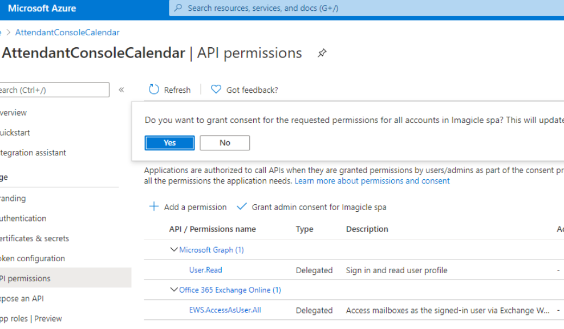Open Token configuration in sidebar
The width and height of the screenshot is (564, 329).
pos(33,258)
